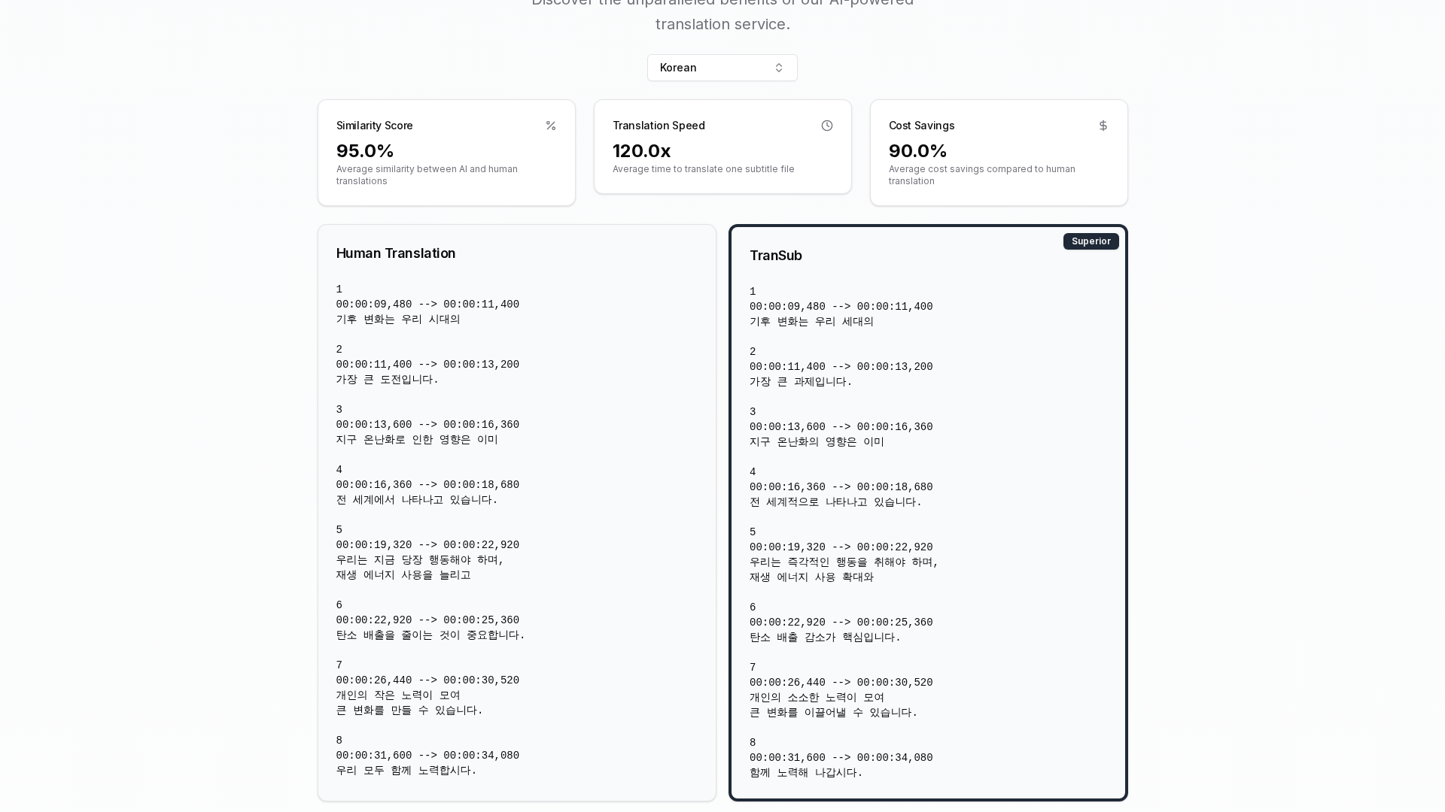1445x812 pixels.
Task: Click the TranSub panel title
Action: (776, 256)
